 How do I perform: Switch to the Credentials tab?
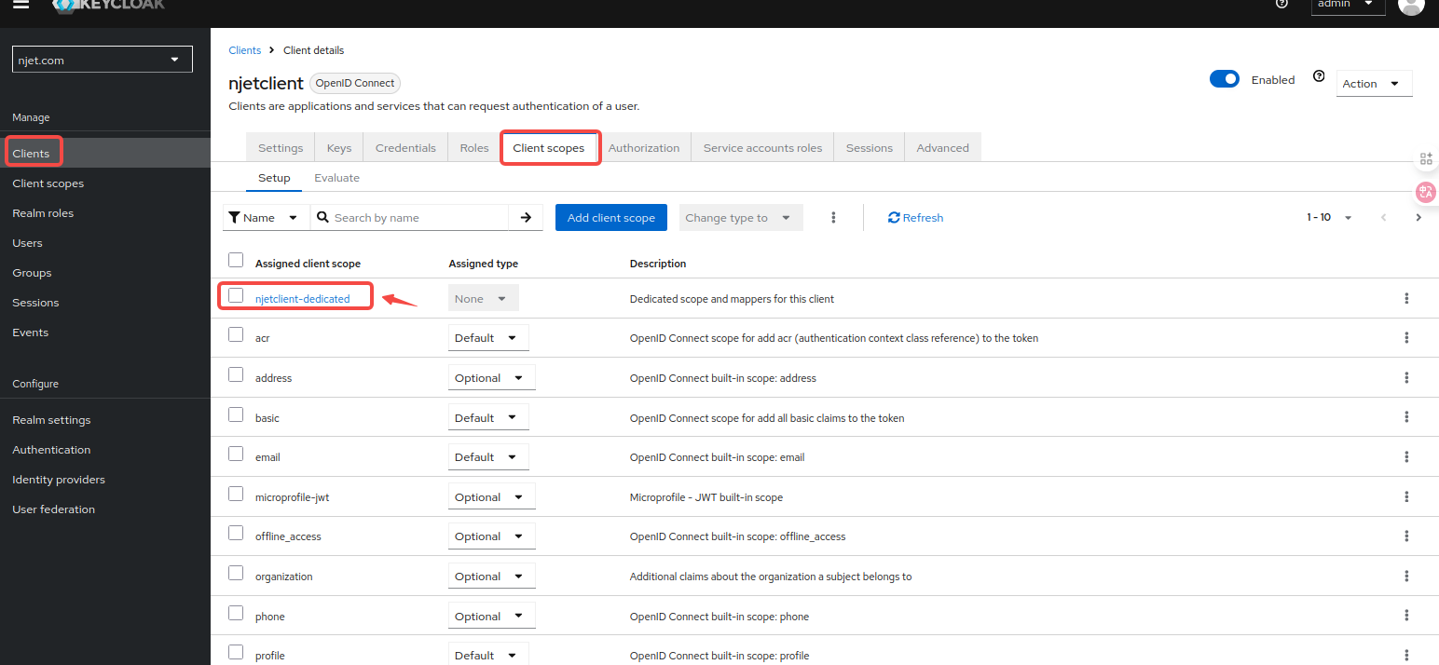point(405,148)
